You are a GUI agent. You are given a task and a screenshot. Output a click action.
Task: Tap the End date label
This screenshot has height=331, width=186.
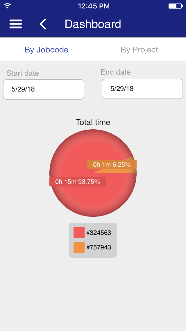point(116,72)
